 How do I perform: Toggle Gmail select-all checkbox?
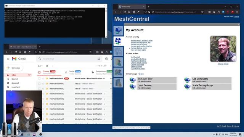pyautogui.click(x=39, y=66)
